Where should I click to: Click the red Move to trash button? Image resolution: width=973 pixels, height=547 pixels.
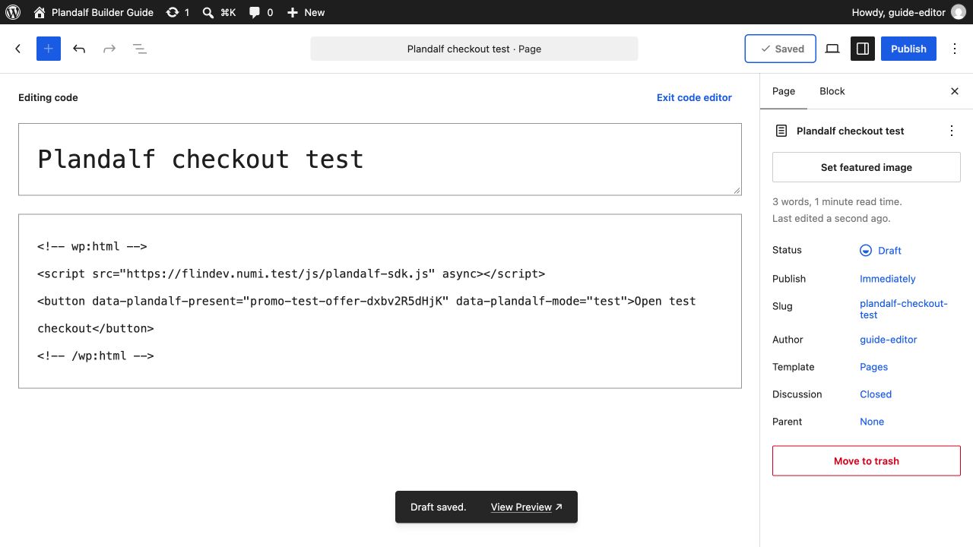click(x=867, y=461)
